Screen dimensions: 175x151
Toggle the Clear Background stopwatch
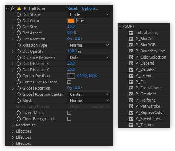pyautogui.click(x=18, y=119)
